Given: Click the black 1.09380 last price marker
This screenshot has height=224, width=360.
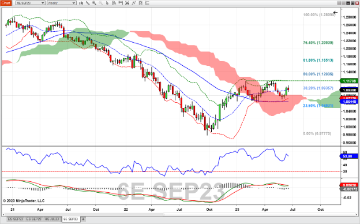Looking at the screenshot, I should pos(349,90).
